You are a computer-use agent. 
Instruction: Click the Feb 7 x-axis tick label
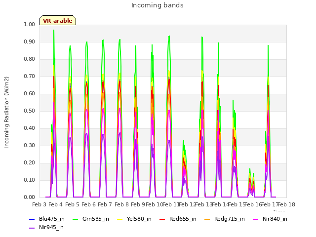tap(105, 204)
